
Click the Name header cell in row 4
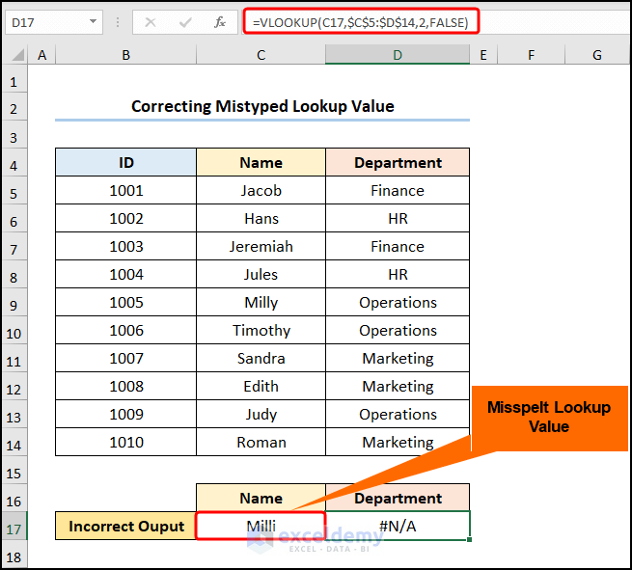261,162
